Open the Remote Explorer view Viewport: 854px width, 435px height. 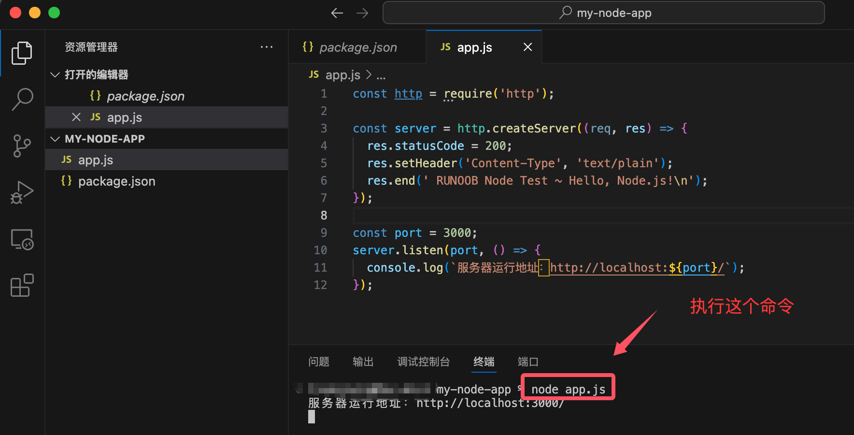click(21, 239)
